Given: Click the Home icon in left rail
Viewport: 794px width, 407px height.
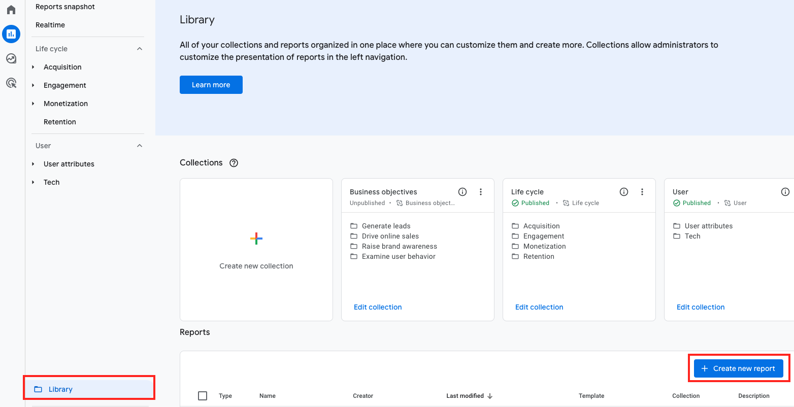Looking at the screenshot, I should [x=11, y=9].
